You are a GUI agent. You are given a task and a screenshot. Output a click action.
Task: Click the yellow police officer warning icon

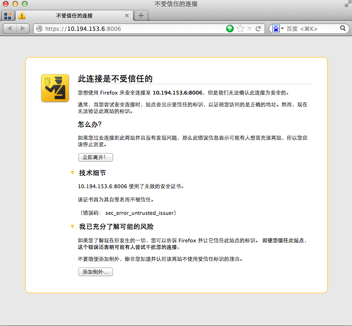click(x=55, y=88)
